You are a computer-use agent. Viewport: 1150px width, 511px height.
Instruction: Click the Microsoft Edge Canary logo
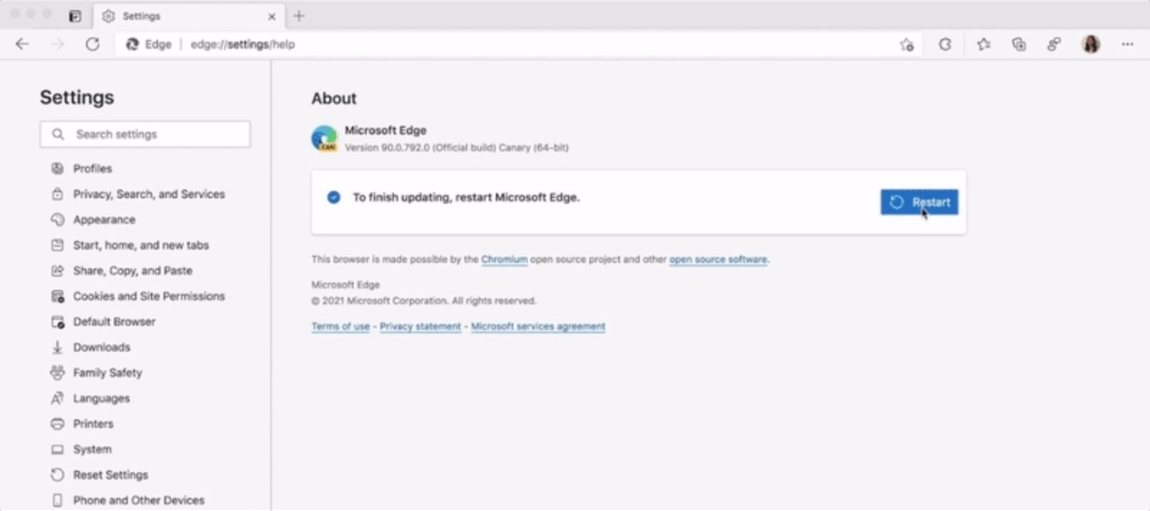point(324,139)
